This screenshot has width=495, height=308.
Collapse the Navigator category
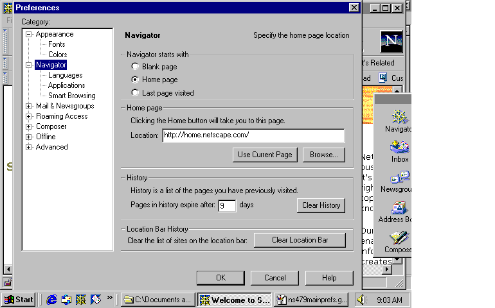29,65
